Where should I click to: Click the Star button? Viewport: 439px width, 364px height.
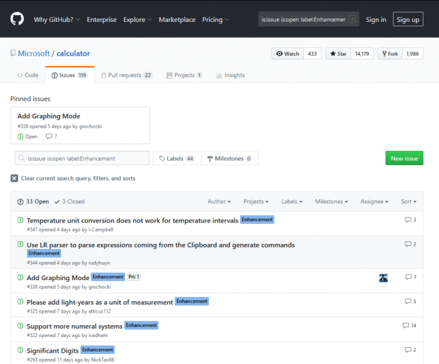tap(338, 54)
